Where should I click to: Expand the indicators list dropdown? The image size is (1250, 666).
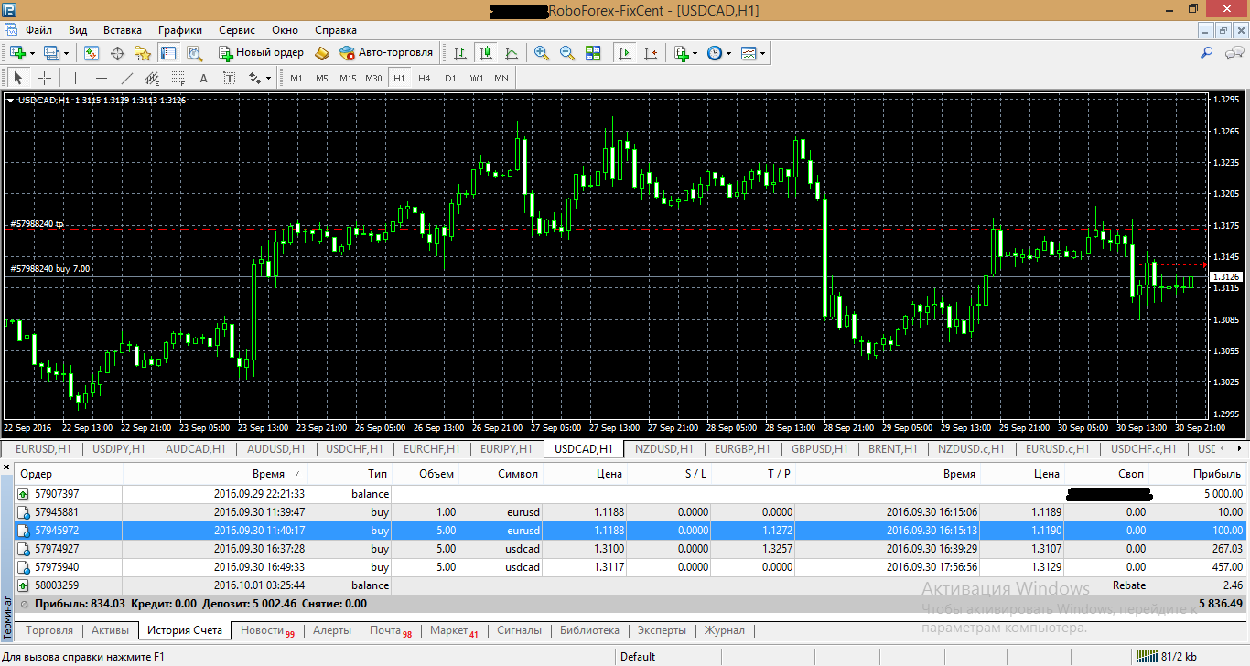(x=695, y=53)
